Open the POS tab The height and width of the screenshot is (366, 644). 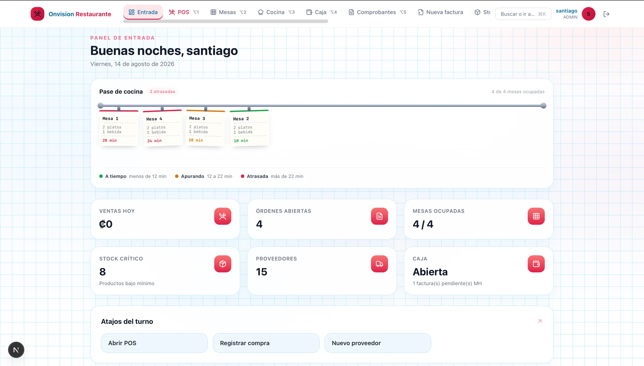184,12
